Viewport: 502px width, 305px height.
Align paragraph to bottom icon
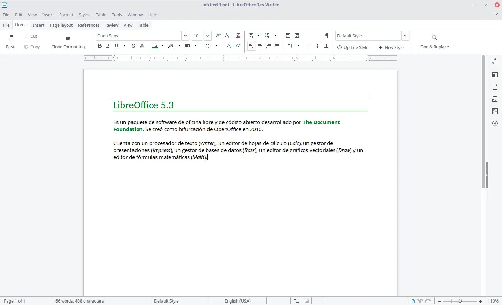pyautogui.click(x=326, y=46)
